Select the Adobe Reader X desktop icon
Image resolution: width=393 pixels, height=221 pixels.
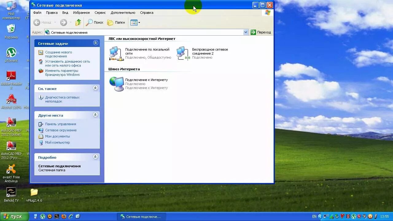pos(11,80)
